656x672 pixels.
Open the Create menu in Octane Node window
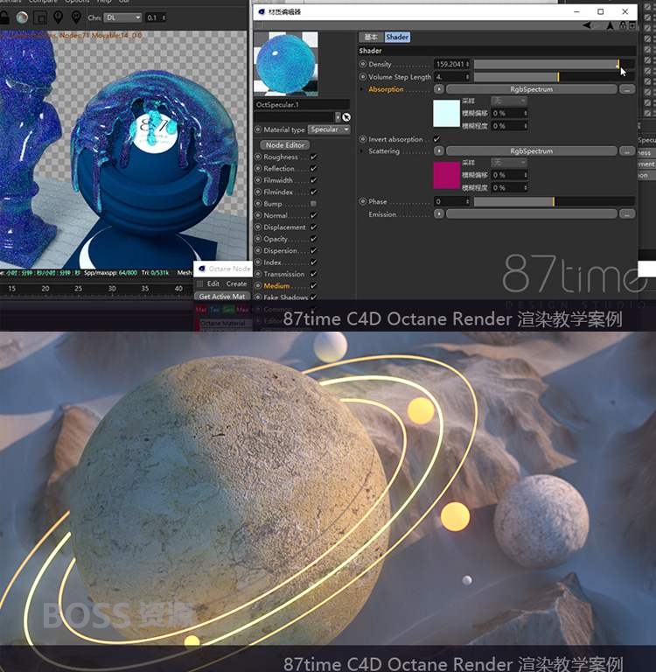(x=236, y=283)
